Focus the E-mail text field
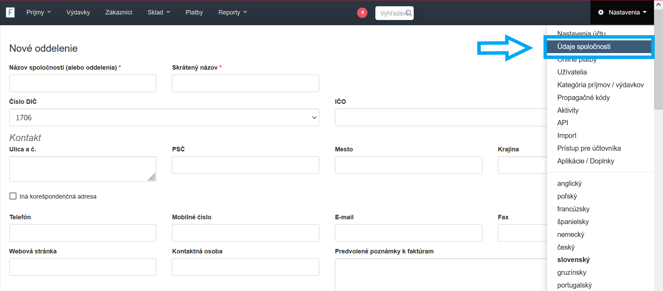Image resolution: width=663 pixels, height=291 pixels. pos(408,233)
